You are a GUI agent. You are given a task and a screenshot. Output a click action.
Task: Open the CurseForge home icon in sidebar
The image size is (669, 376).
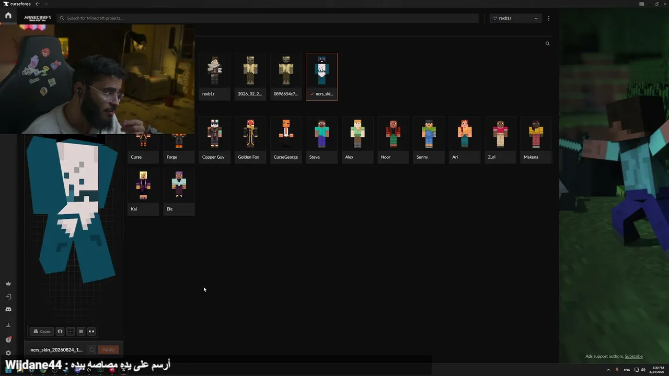click(8, 16)
